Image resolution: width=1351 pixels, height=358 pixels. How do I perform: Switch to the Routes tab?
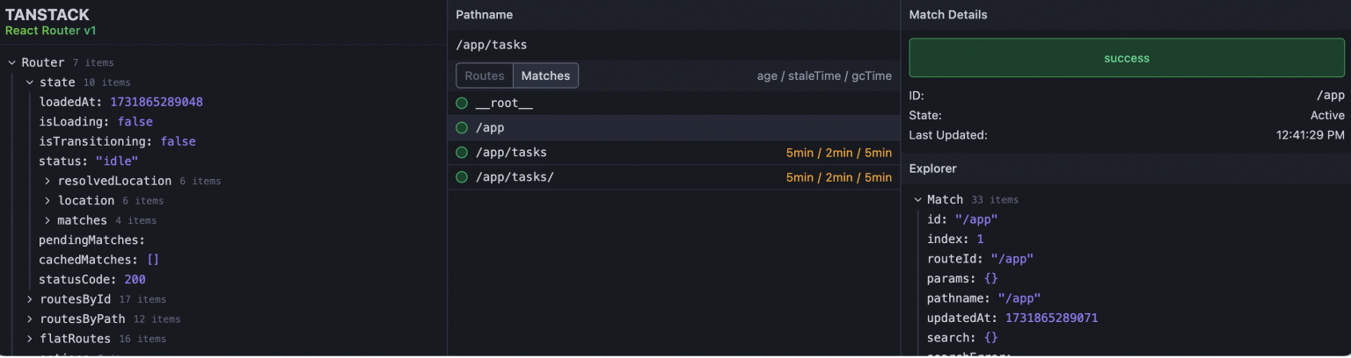[x=485, y=76]
